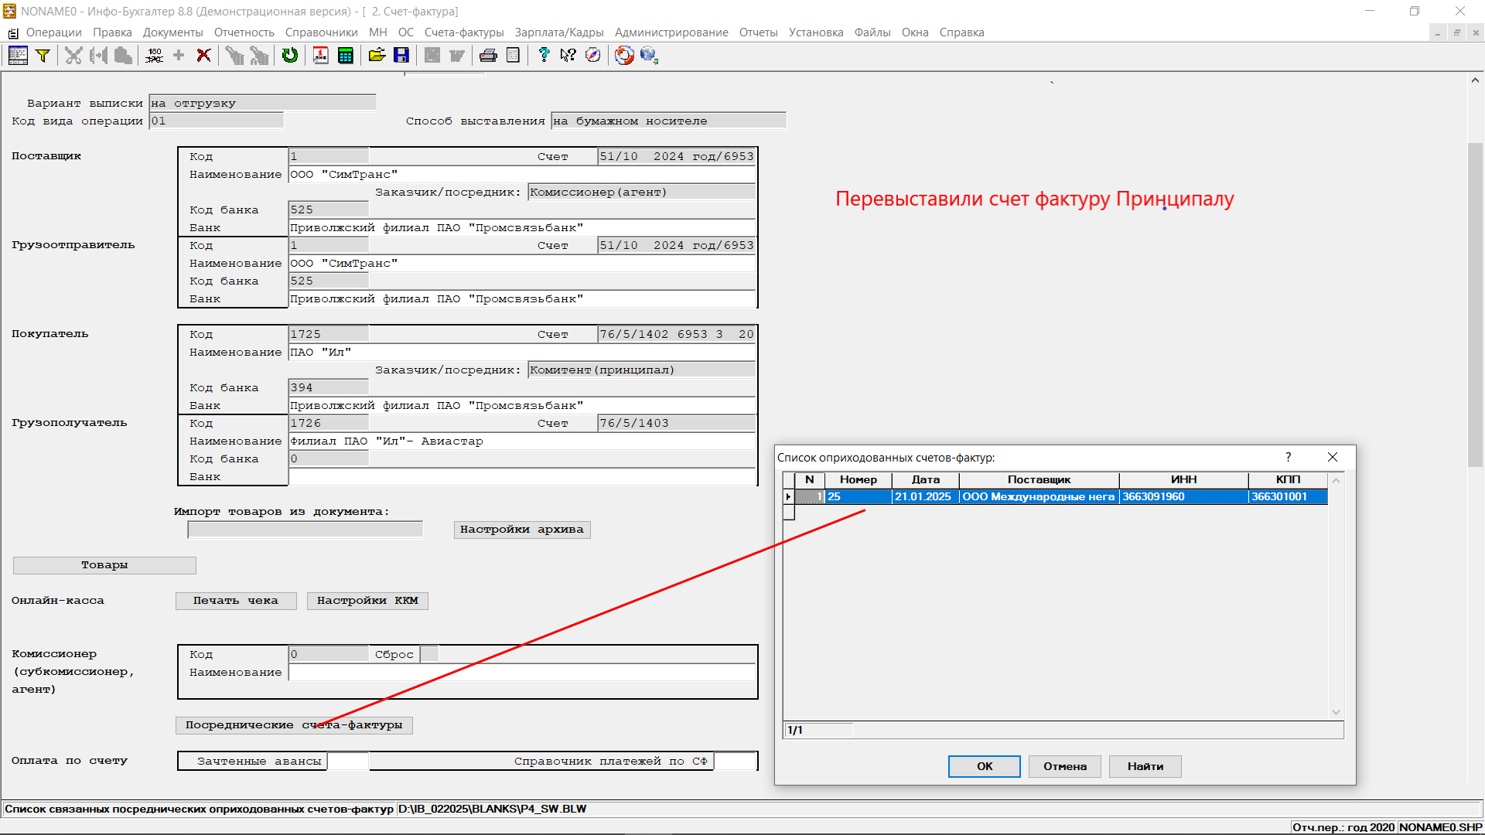Image resolution: width=1485 pixels, height=835 pixels.
Task: Click the ИНН column header in dialog
Action: coord(1183,479)
